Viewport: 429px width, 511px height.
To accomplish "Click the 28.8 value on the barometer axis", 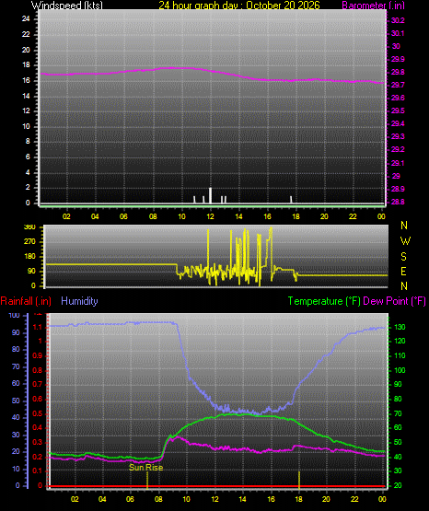I will [398, 202].
